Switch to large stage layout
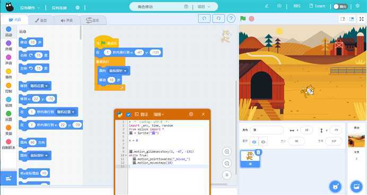The width and height of the screenshot is (367, 195). tap(352, 19)
